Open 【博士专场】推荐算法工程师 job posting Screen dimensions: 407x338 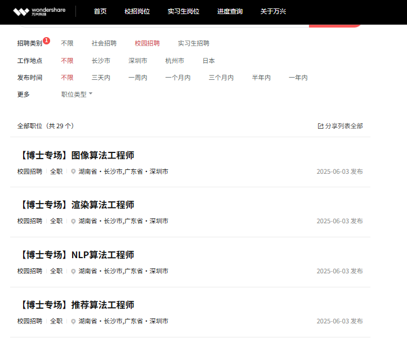pos(77,305)
